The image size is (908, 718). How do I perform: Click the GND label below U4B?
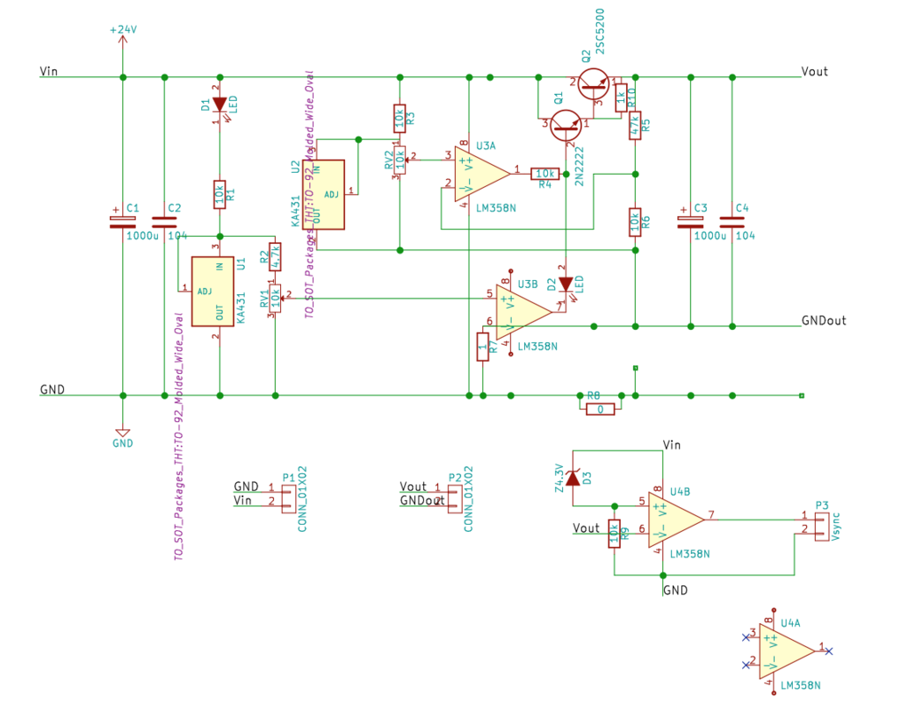pyautogui.click(x=675, y=590)
